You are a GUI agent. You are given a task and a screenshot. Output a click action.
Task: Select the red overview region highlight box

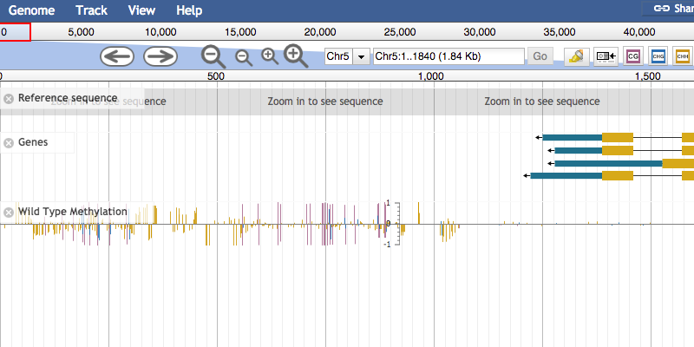pos(15,32)
